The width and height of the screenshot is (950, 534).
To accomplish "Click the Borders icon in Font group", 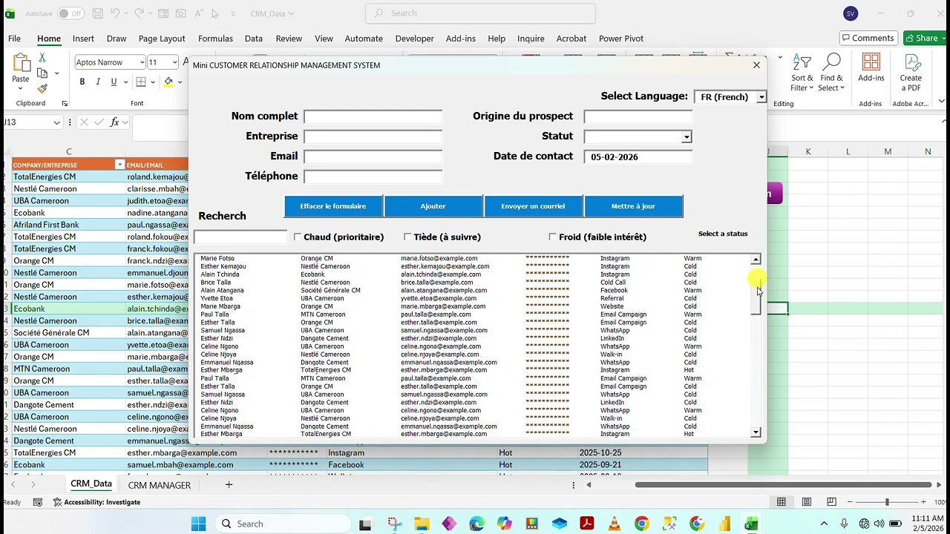I will (141, 82).
